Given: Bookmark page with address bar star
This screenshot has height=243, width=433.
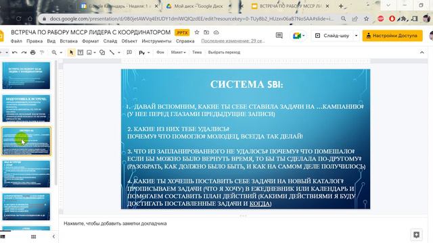Looking at the screenshot, I should click(x=366, y=19).
